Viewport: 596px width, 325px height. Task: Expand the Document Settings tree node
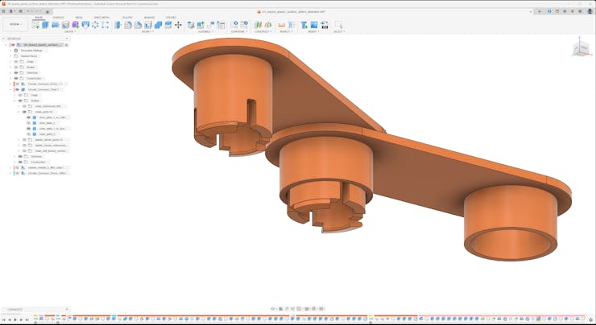10,51
